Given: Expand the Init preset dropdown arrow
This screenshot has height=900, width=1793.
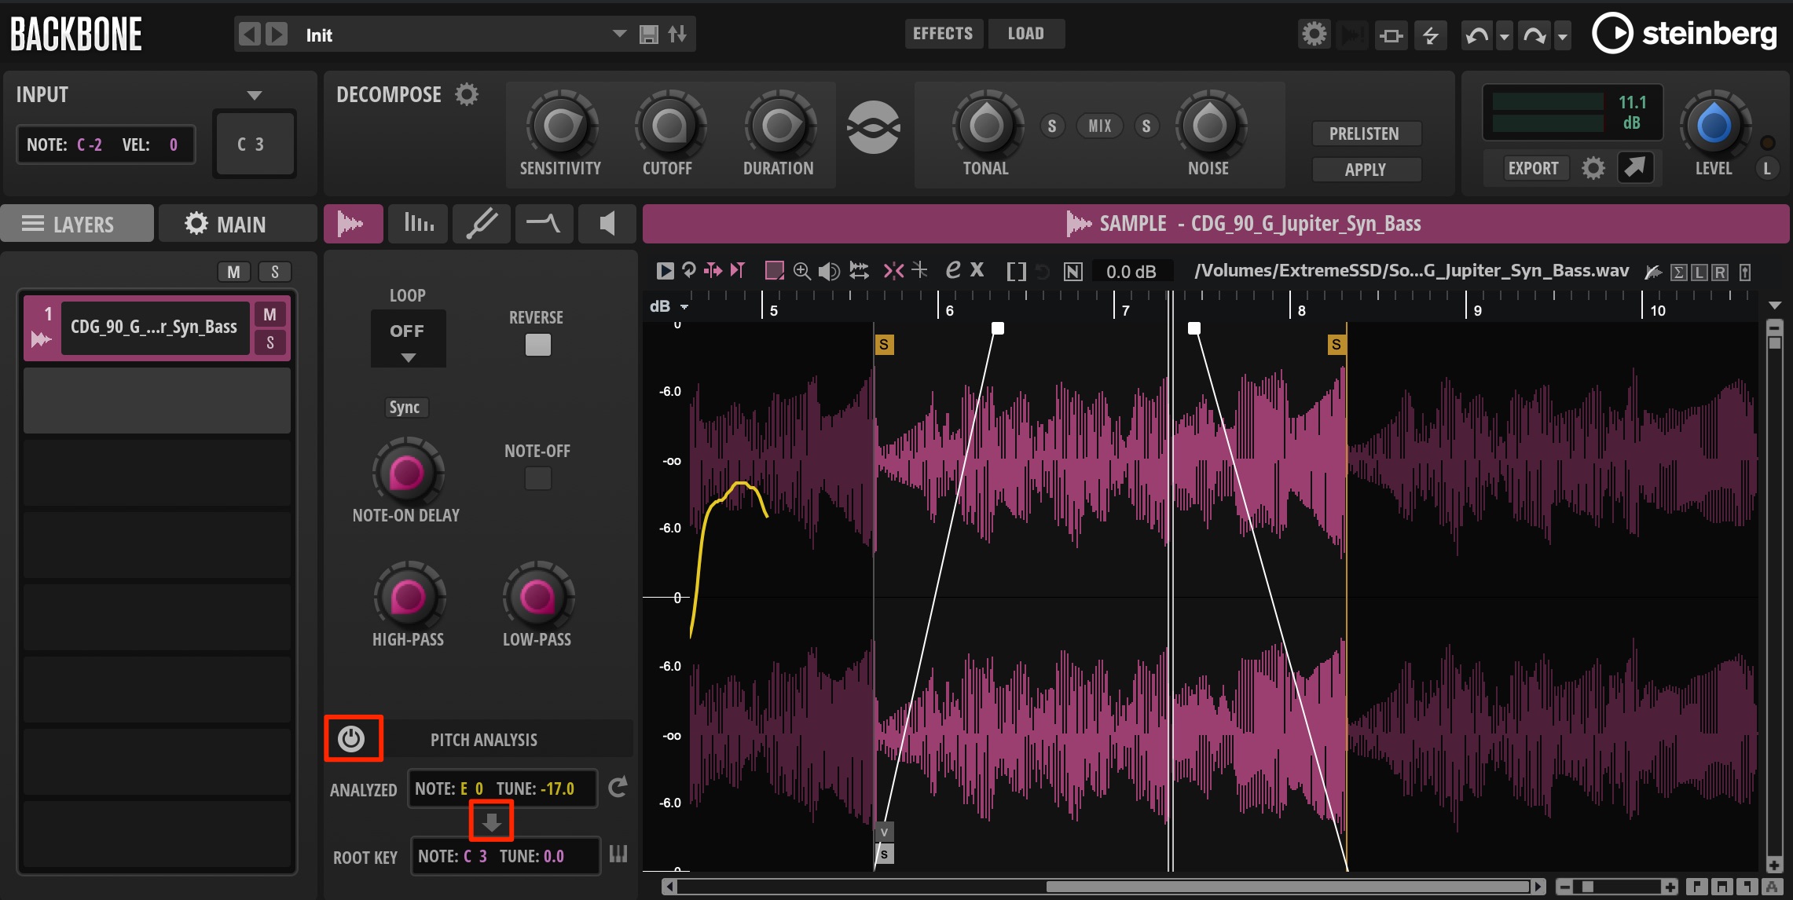Looking at the screenshot, I should [x=620, y=34].
